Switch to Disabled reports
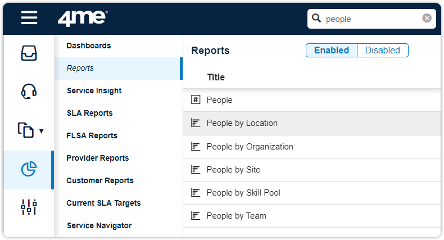The width and height of the screenshot is (444, 240). pyautogui.click(x=383, y=51)
